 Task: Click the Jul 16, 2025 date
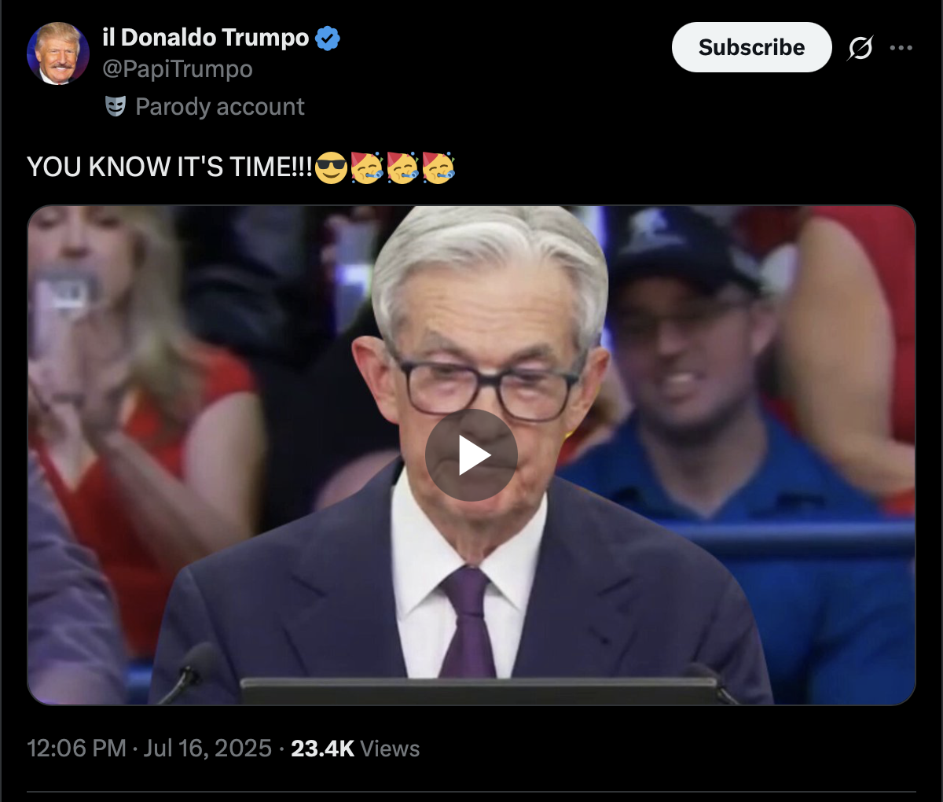pos(208,748)
